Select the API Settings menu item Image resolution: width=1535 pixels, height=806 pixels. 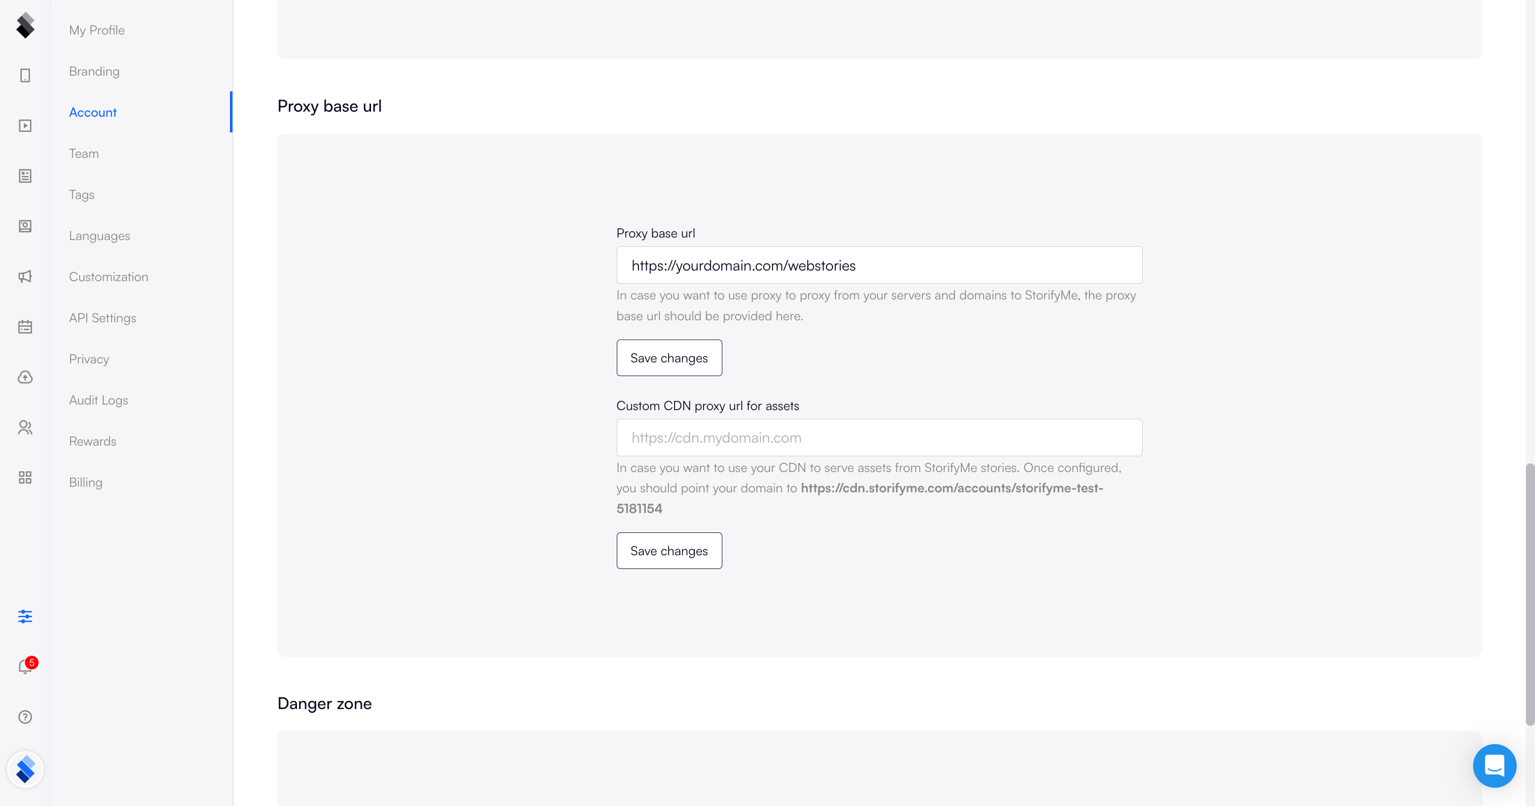point(103,318)
